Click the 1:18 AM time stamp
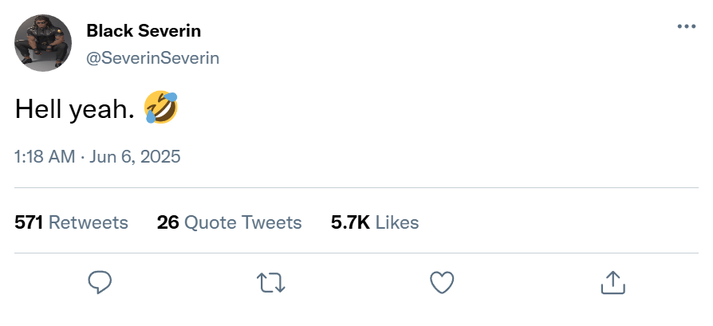Viewport: 713px width, 326px height. [x=45, y=156]
